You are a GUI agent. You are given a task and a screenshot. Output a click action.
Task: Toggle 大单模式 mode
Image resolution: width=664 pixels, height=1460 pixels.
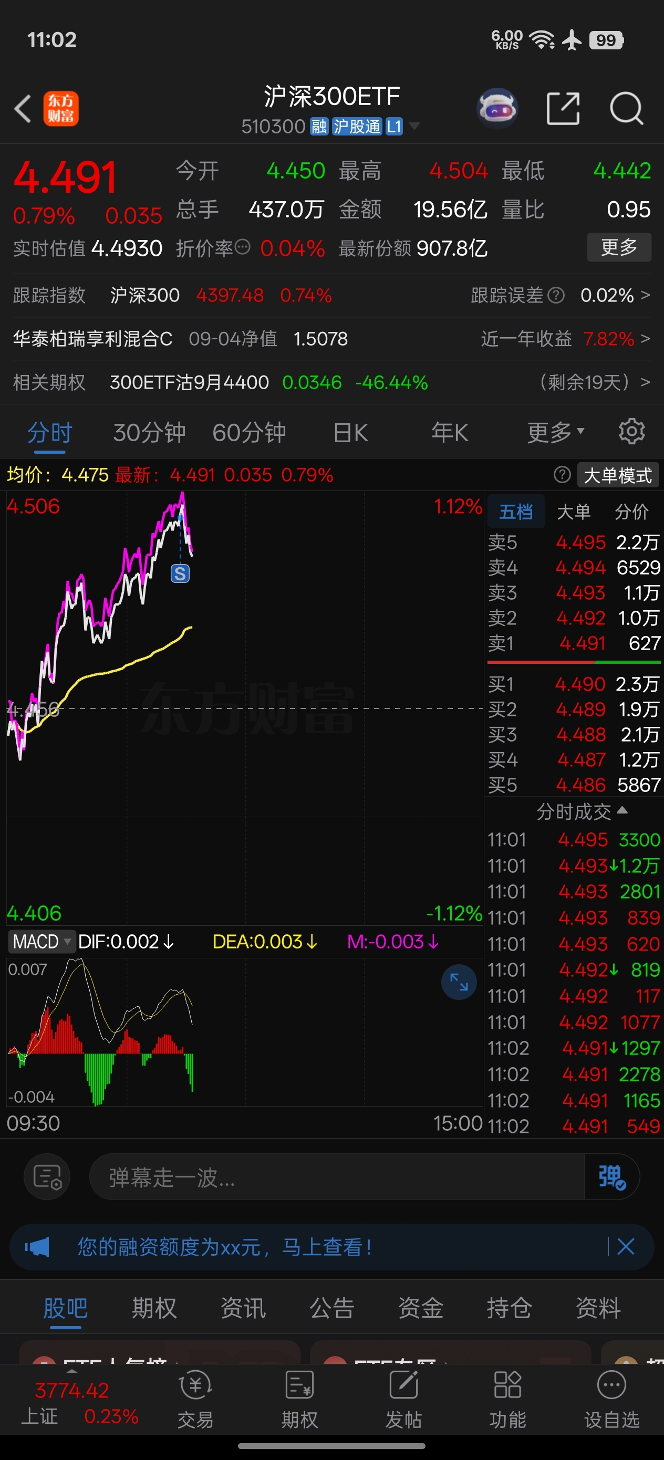618,475
